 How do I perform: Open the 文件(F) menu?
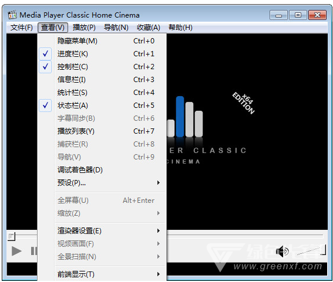22,28
